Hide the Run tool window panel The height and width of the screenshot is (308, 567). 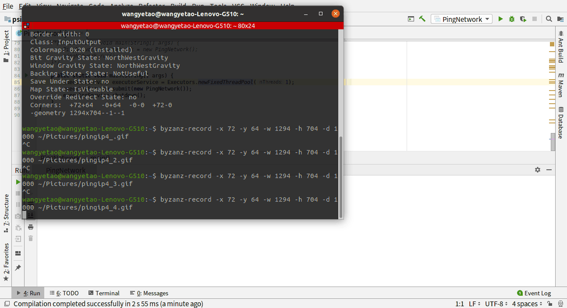click(x=548, y=170)
